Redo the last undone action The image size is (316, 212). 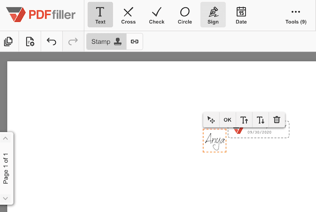[x=73, y=41]
